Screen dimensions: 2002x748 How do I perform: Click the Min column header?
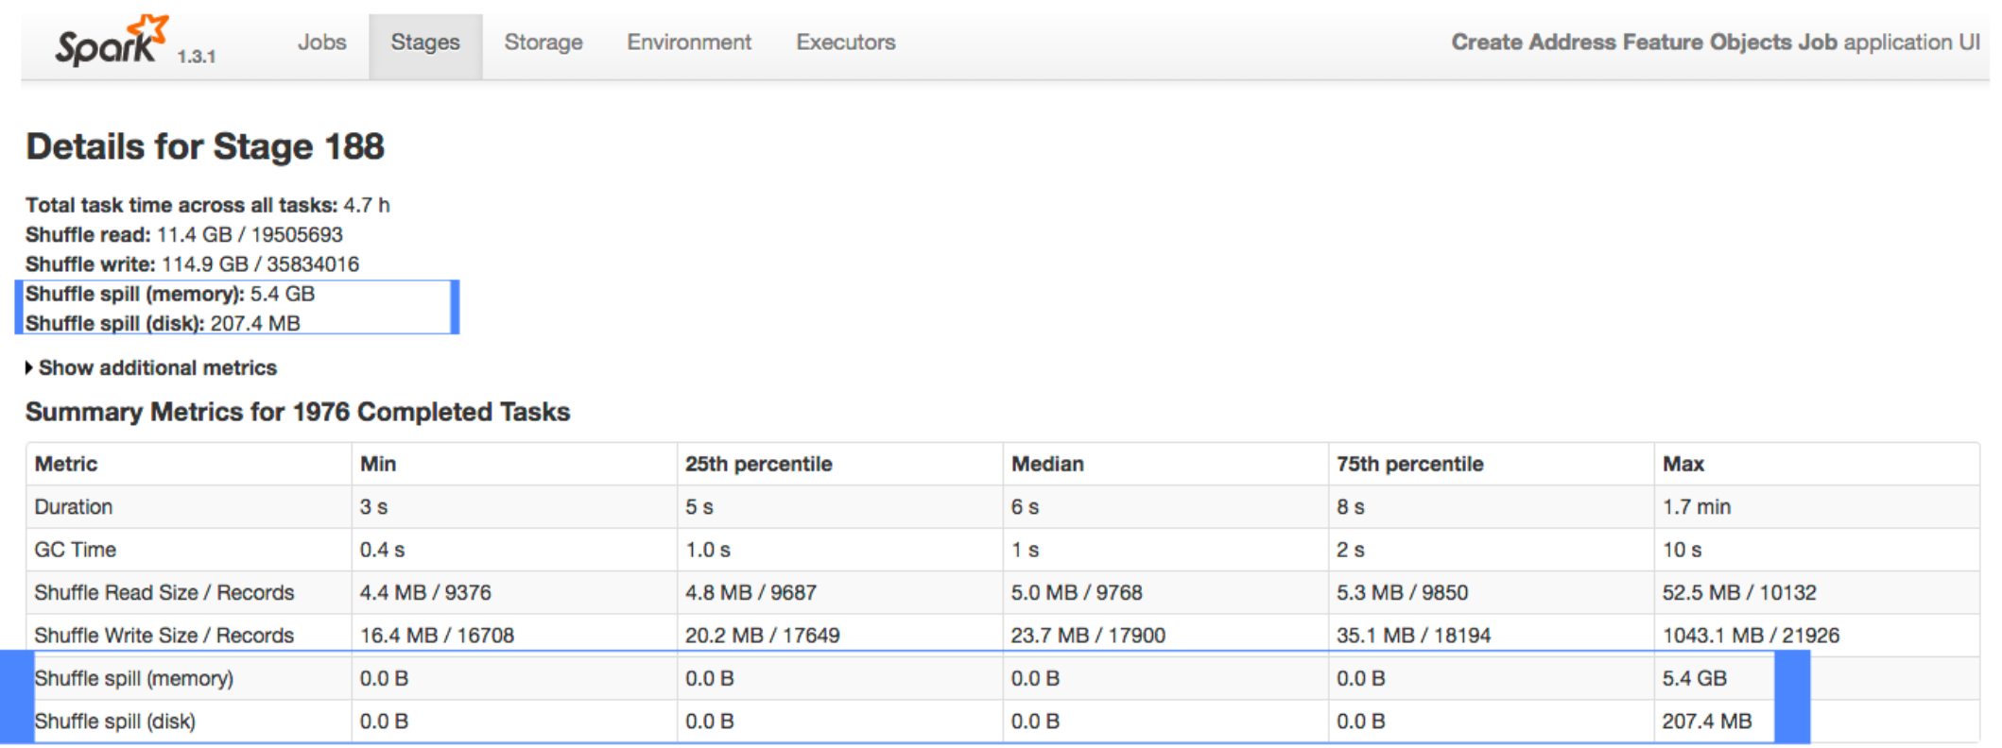[378, 464]
